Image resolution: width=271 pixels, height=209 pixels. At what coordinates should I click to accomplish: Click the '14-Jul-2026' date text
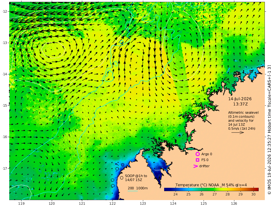(240, 99)
